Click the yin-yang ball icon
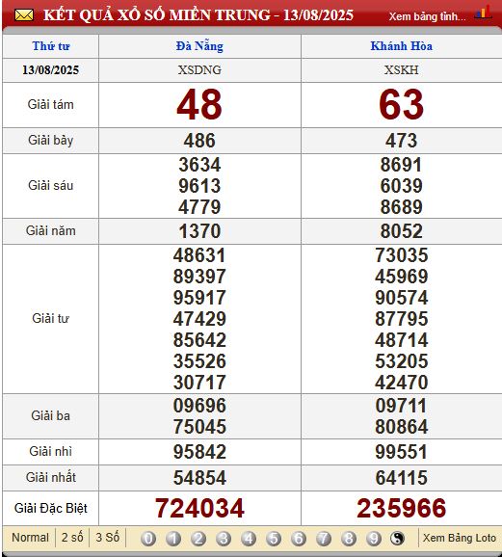This screenshot has height=557, width=502. point(397,539)
